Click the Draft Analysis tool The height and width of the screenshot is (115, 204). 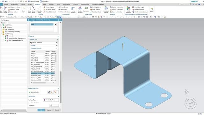[95, 10]
